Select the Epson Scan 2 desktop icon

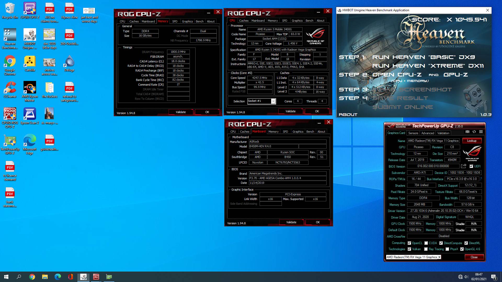[x=30, y=116]
